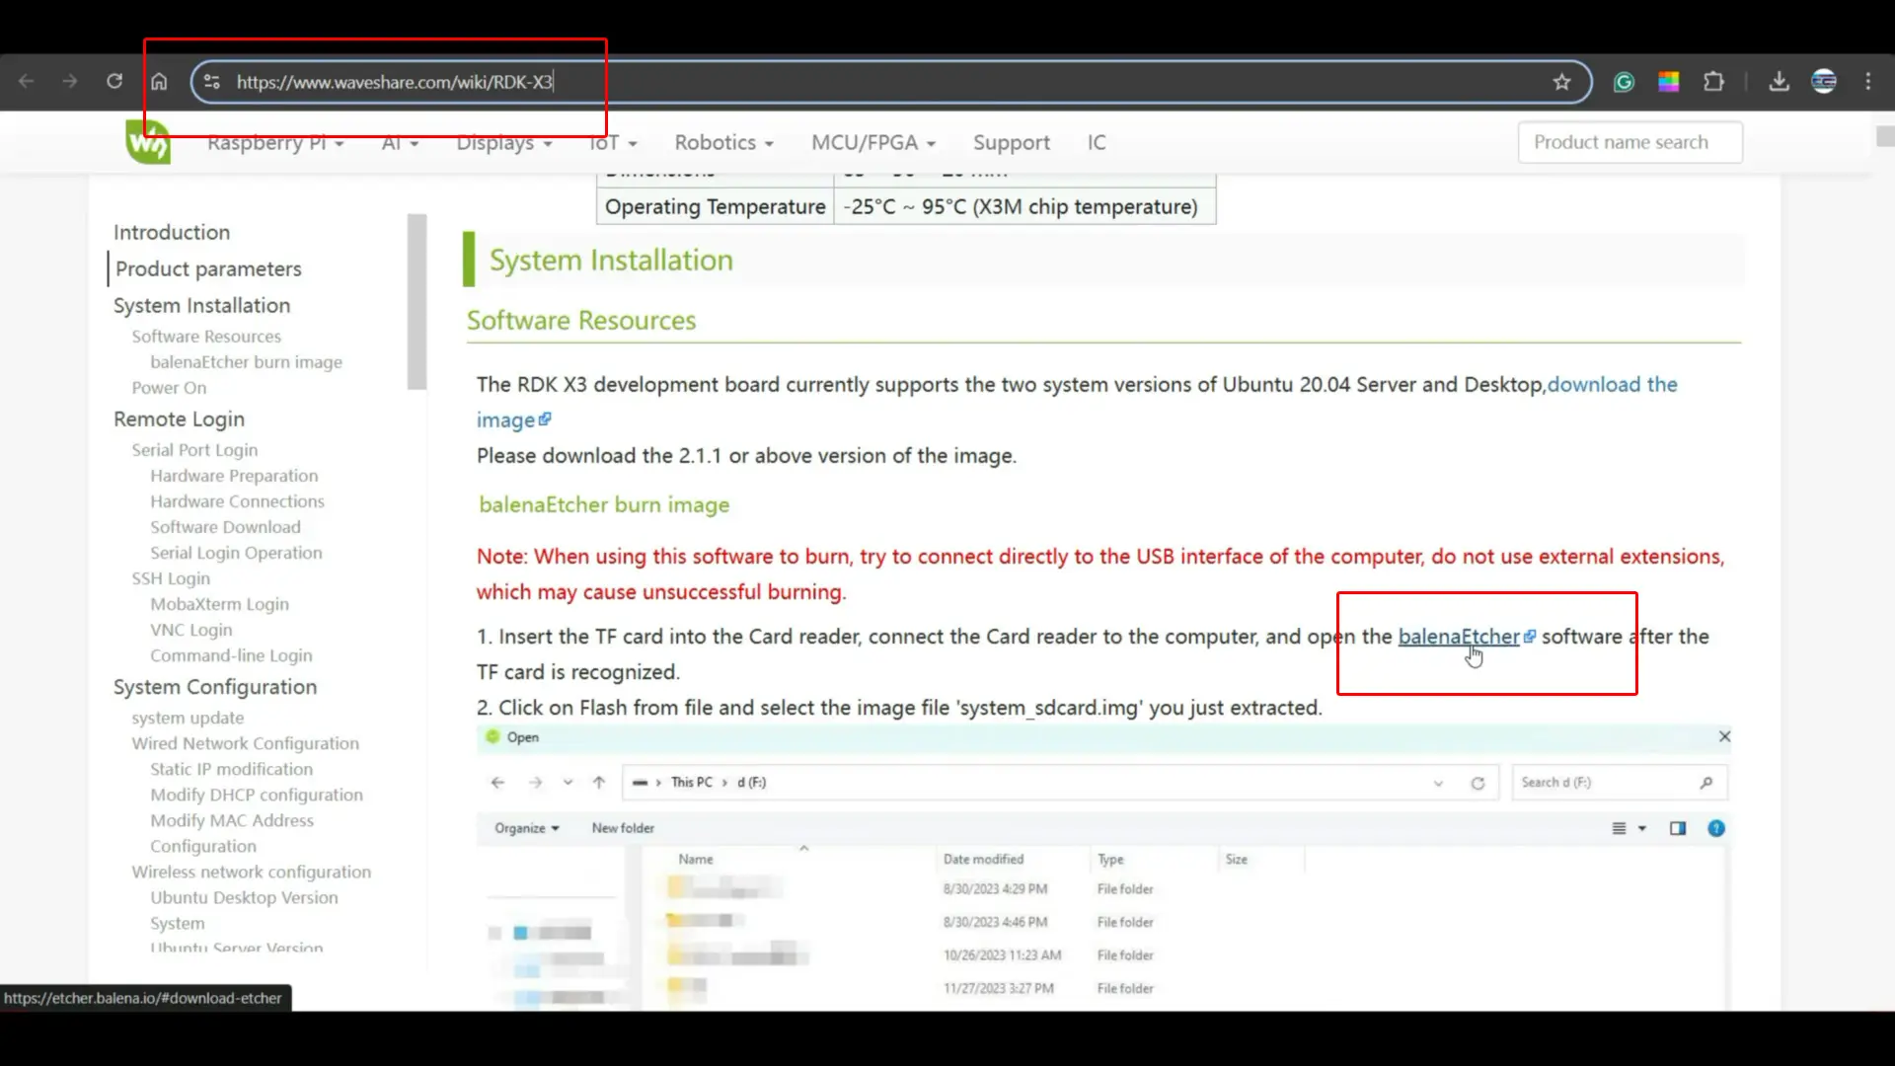Open the browser profile avatar
The height and width of the screenshot is (1066, 1895).
(x=1824, y=81)
